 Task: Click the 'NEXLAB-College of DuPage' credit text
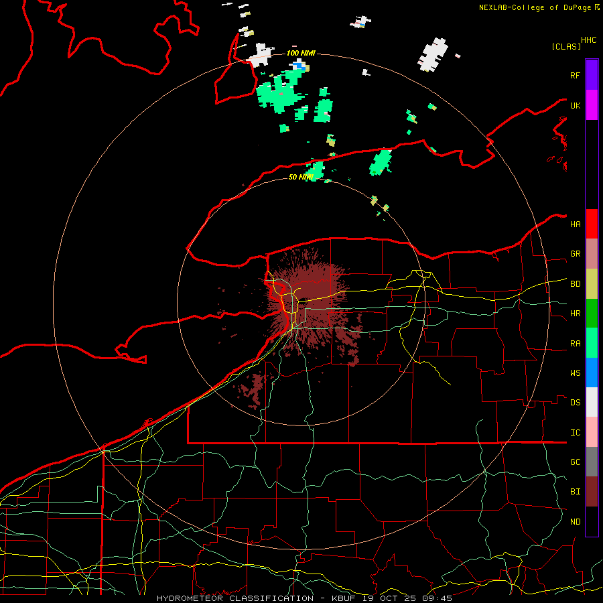[x=535, y=7]
